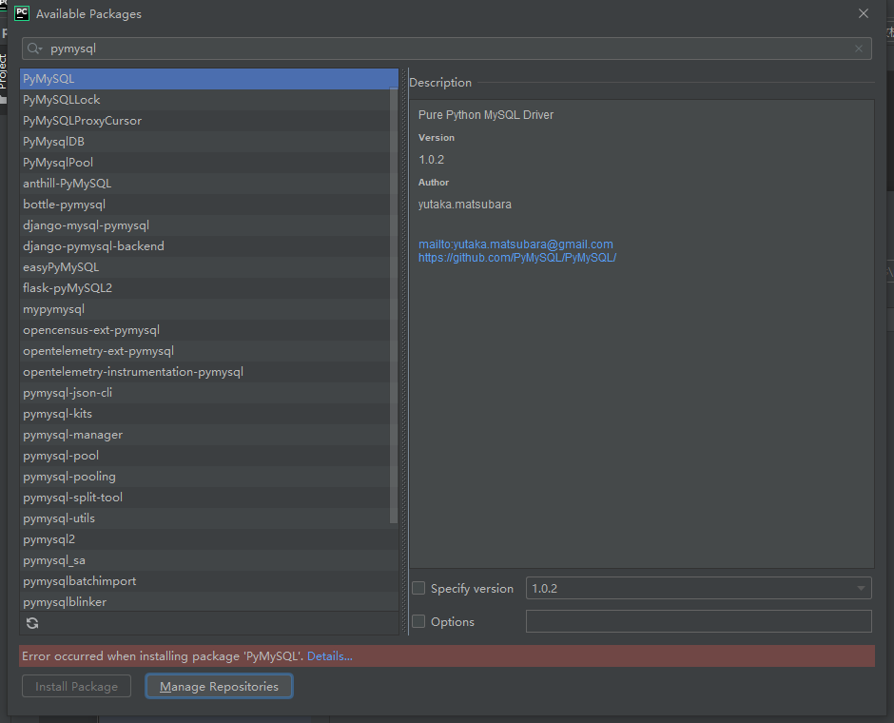The width and height of the screenshot is (894, 723).
Task: Select the PyMySQL package
Action: pyautogui.click(x=208, y=79)
